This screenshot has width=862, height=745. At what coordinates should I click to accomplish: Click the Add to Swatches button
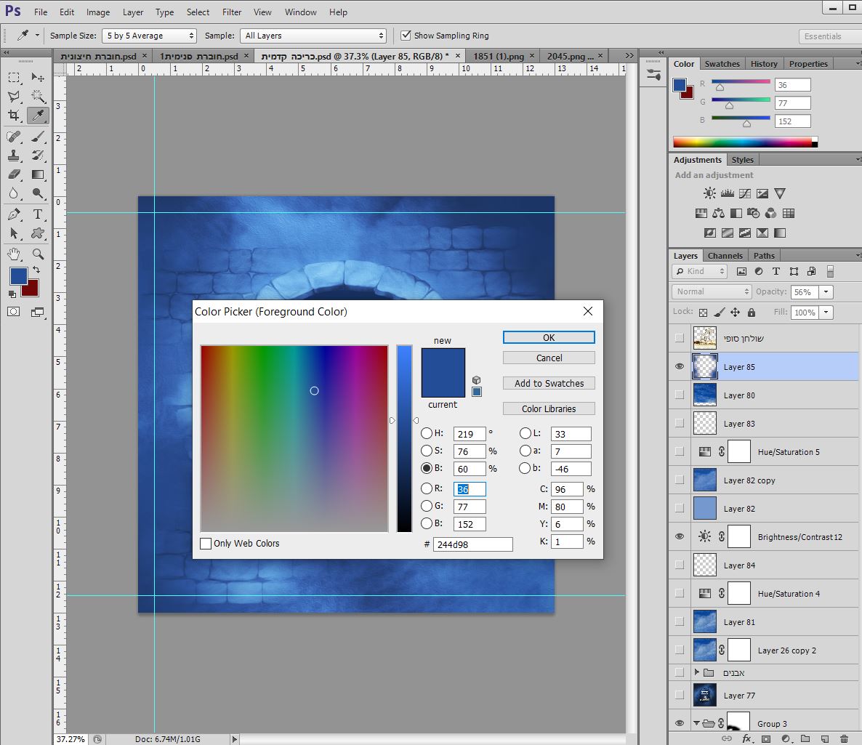(x=549, y=383)
